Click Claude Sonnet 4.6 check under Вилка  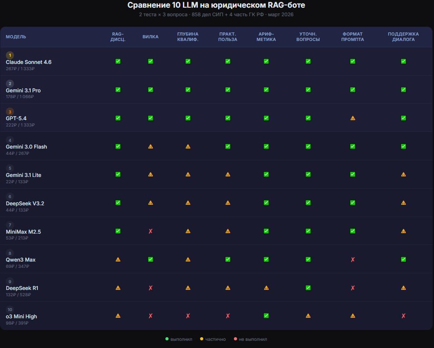151,61
